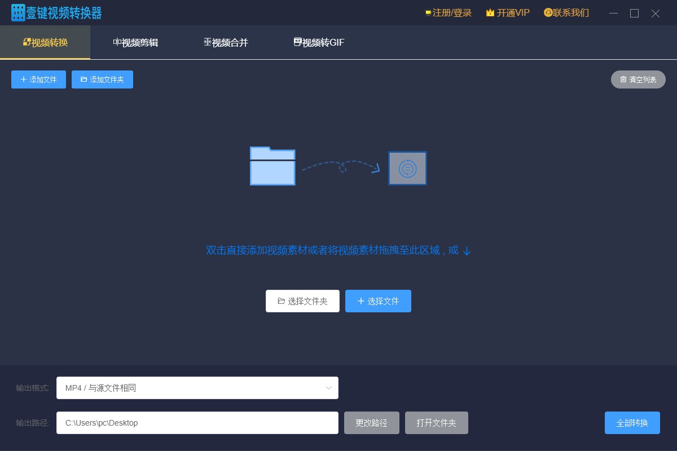Viewport: 677px width, 451px height.
Task: Click the app logo icon in title bar
Action: click(x=18, y=12)
